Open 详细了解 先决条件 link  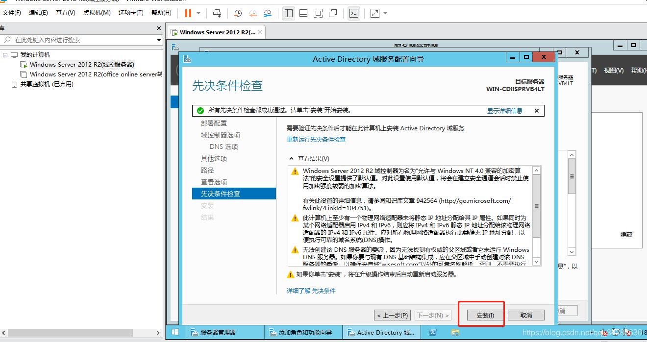(x=311, y=291)
